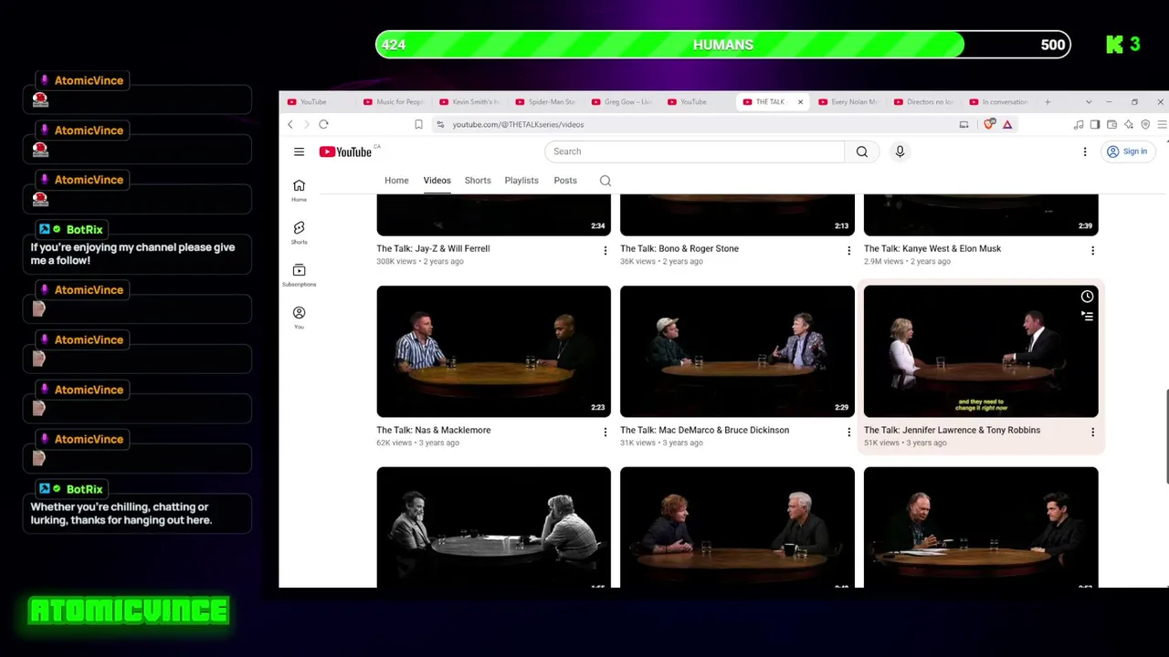The height and width of the screenshot is (657, 1169).
Task: Go back using the browser back arrow
Action: tap(290, 124)
